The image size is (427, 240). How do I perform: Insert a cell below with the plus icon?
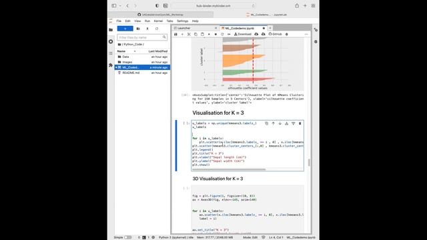click(182, 34)
